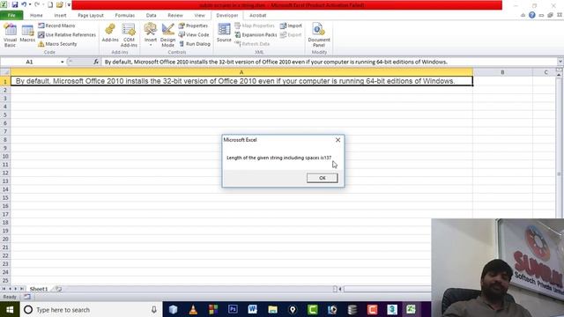Select column A header
The height and width of the screenshot is (317, 564).
tap(241, 72)
